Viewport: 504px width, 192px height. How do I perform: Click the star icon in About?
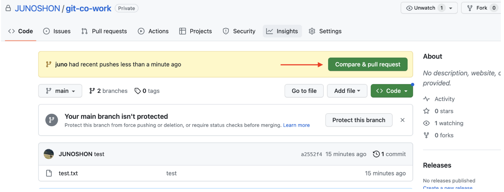[x=426, y=111]
